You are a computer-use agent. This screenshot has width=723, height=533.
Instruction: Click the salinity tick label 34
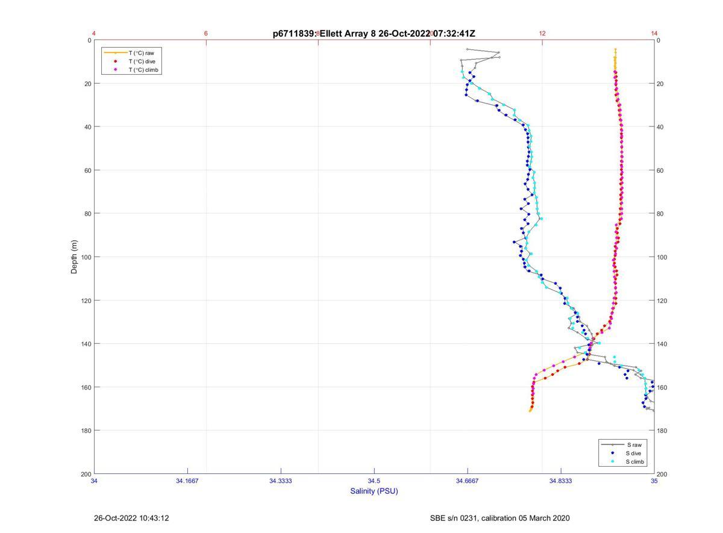94,481
